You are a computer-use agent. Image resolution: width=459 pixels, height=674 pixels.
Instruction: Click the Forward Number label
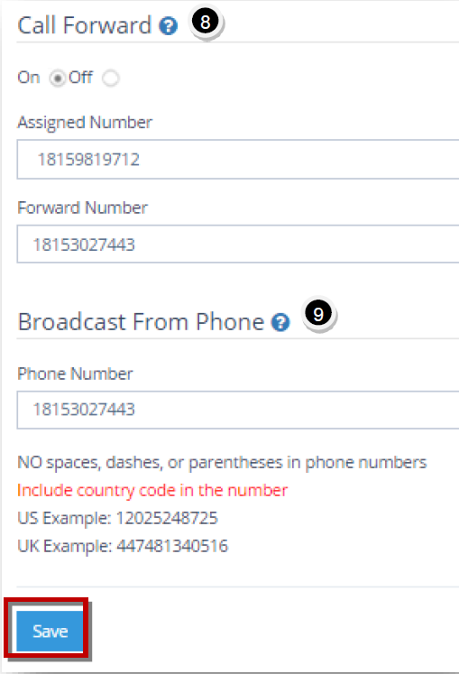pyautogui.click(x=83, y=208)
